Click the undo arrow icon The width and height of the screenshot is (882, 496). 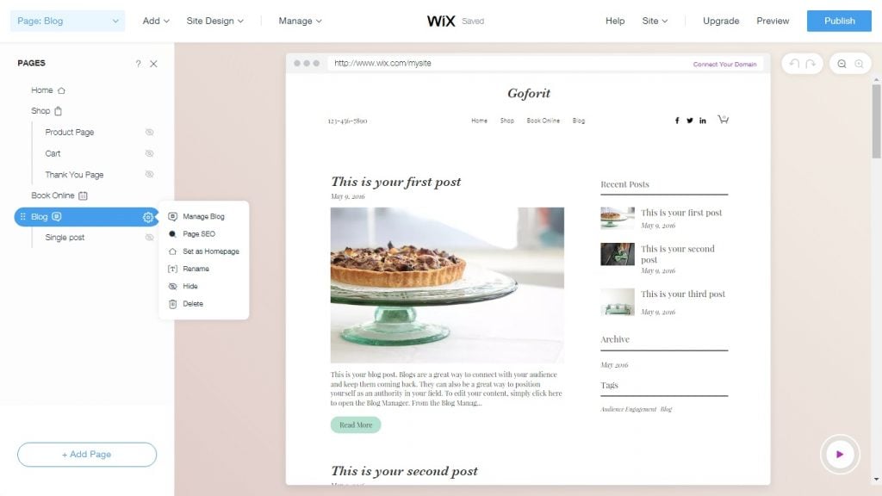pyautogui.click(x=794, y=64)
